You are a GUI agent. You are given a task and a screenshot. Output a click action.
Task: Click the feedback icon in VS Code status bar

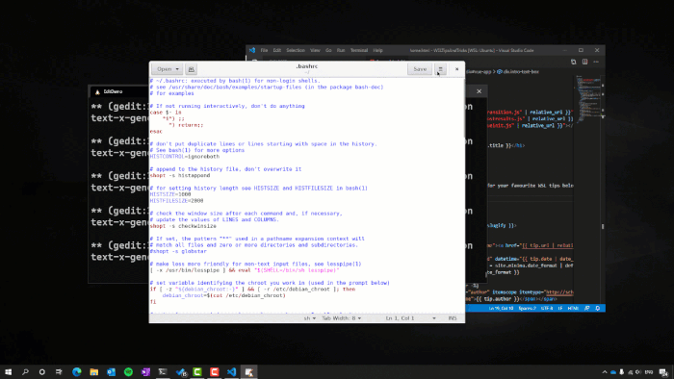click(x=587, y=308)
